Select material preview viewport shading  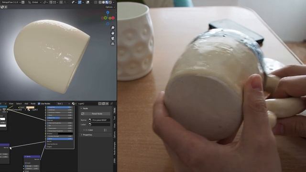[107, 2]
